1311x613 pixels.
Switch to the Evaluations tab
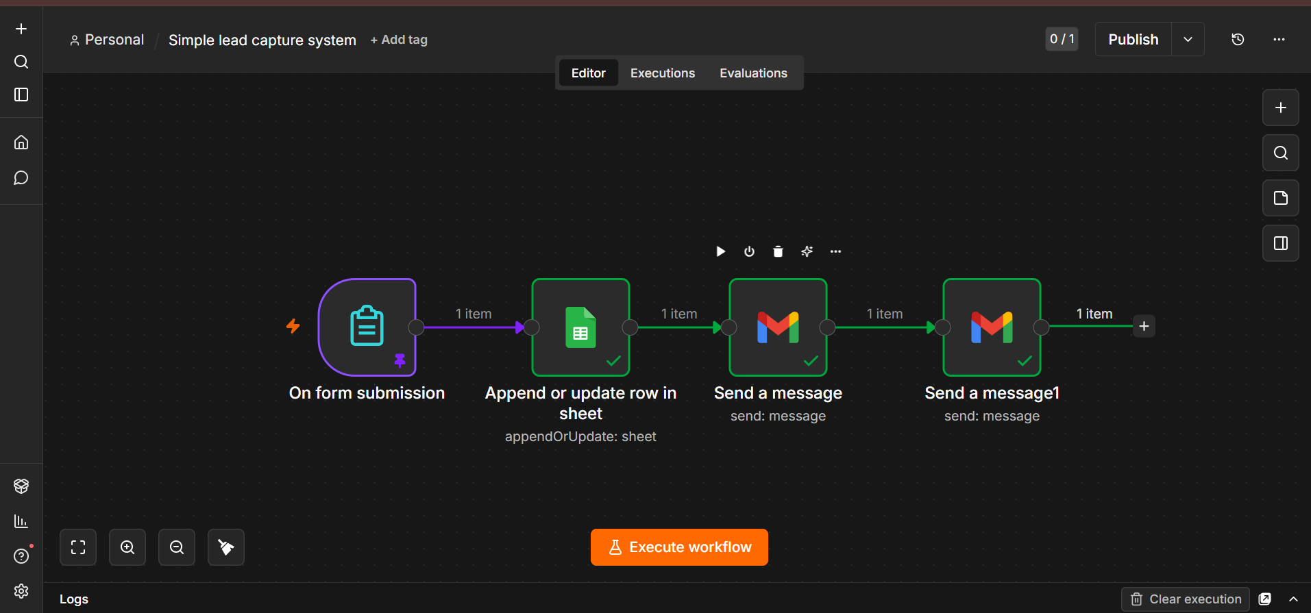pos(753,73)
